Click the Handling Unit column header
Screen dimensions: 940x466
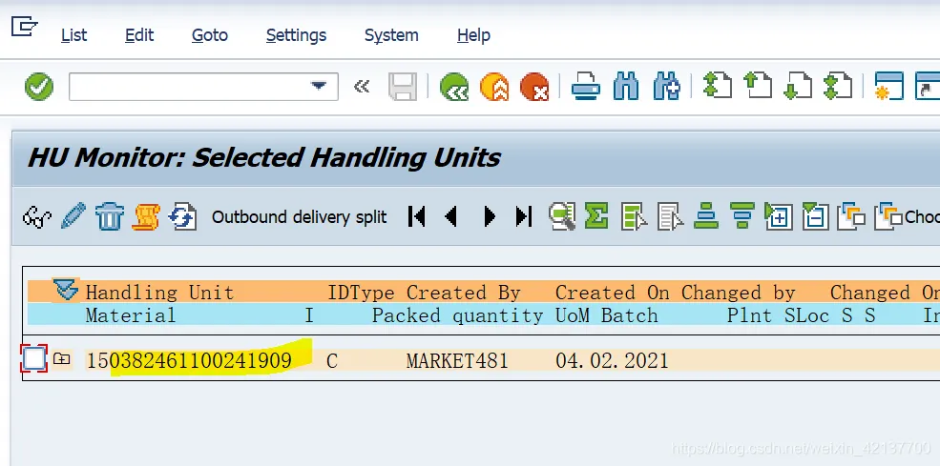coord(159,293)
